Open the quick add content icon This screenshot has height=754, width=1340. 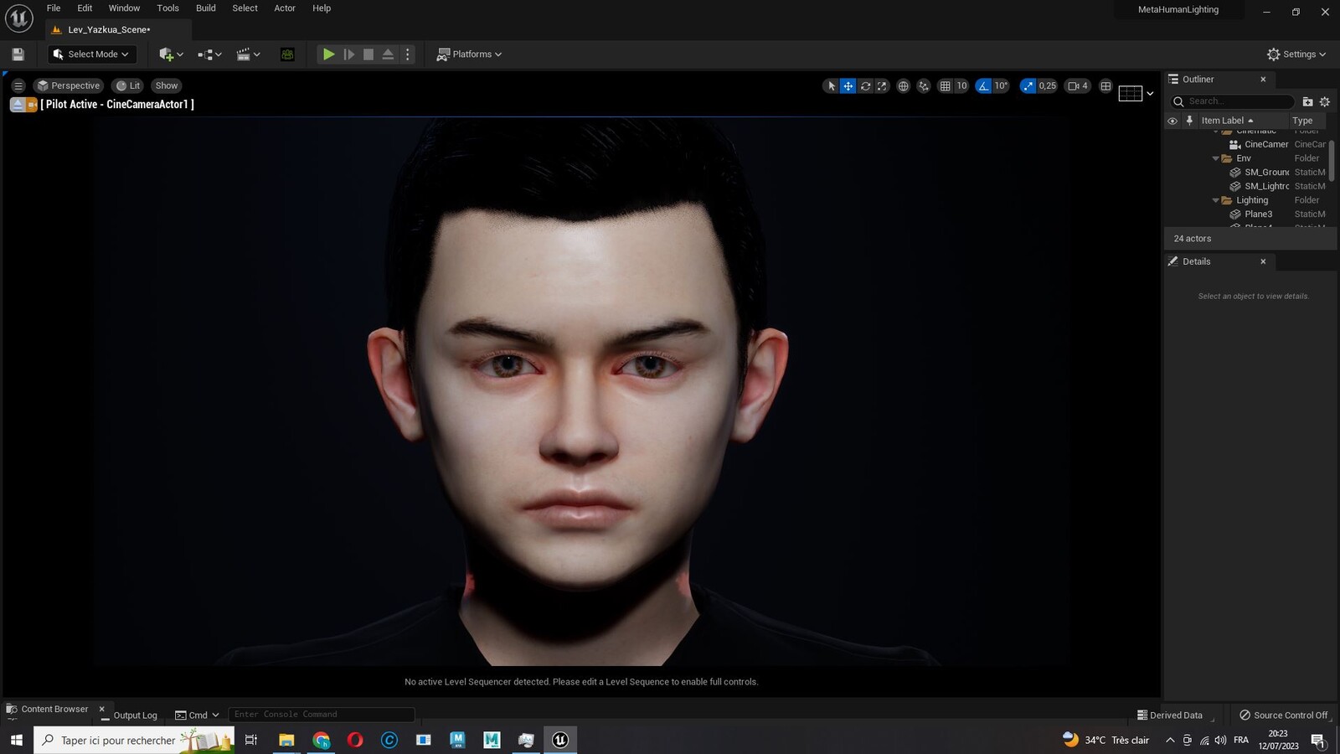tap(171, 54)
